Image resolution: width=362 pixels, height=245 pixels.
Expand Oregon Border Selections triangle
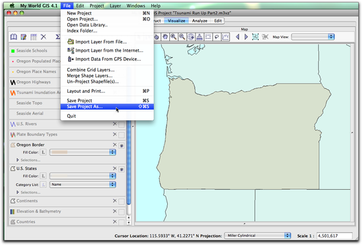coord(18,160)
